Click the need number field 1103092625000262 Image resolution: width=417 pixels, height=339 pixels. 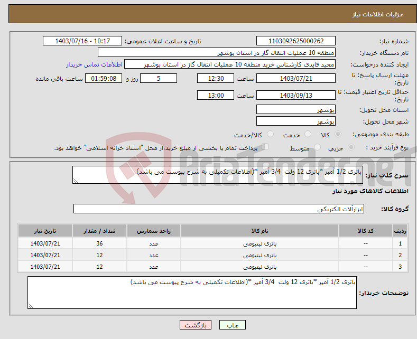pyautogui.click(x=296, y=41)
